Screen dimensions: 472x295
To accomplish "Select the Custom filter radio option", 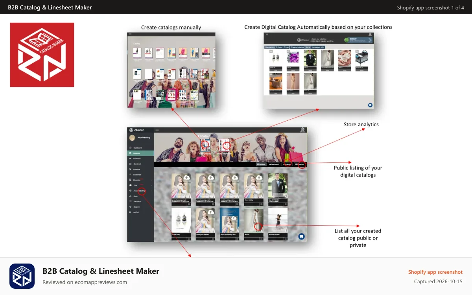I will coord(279,47).
